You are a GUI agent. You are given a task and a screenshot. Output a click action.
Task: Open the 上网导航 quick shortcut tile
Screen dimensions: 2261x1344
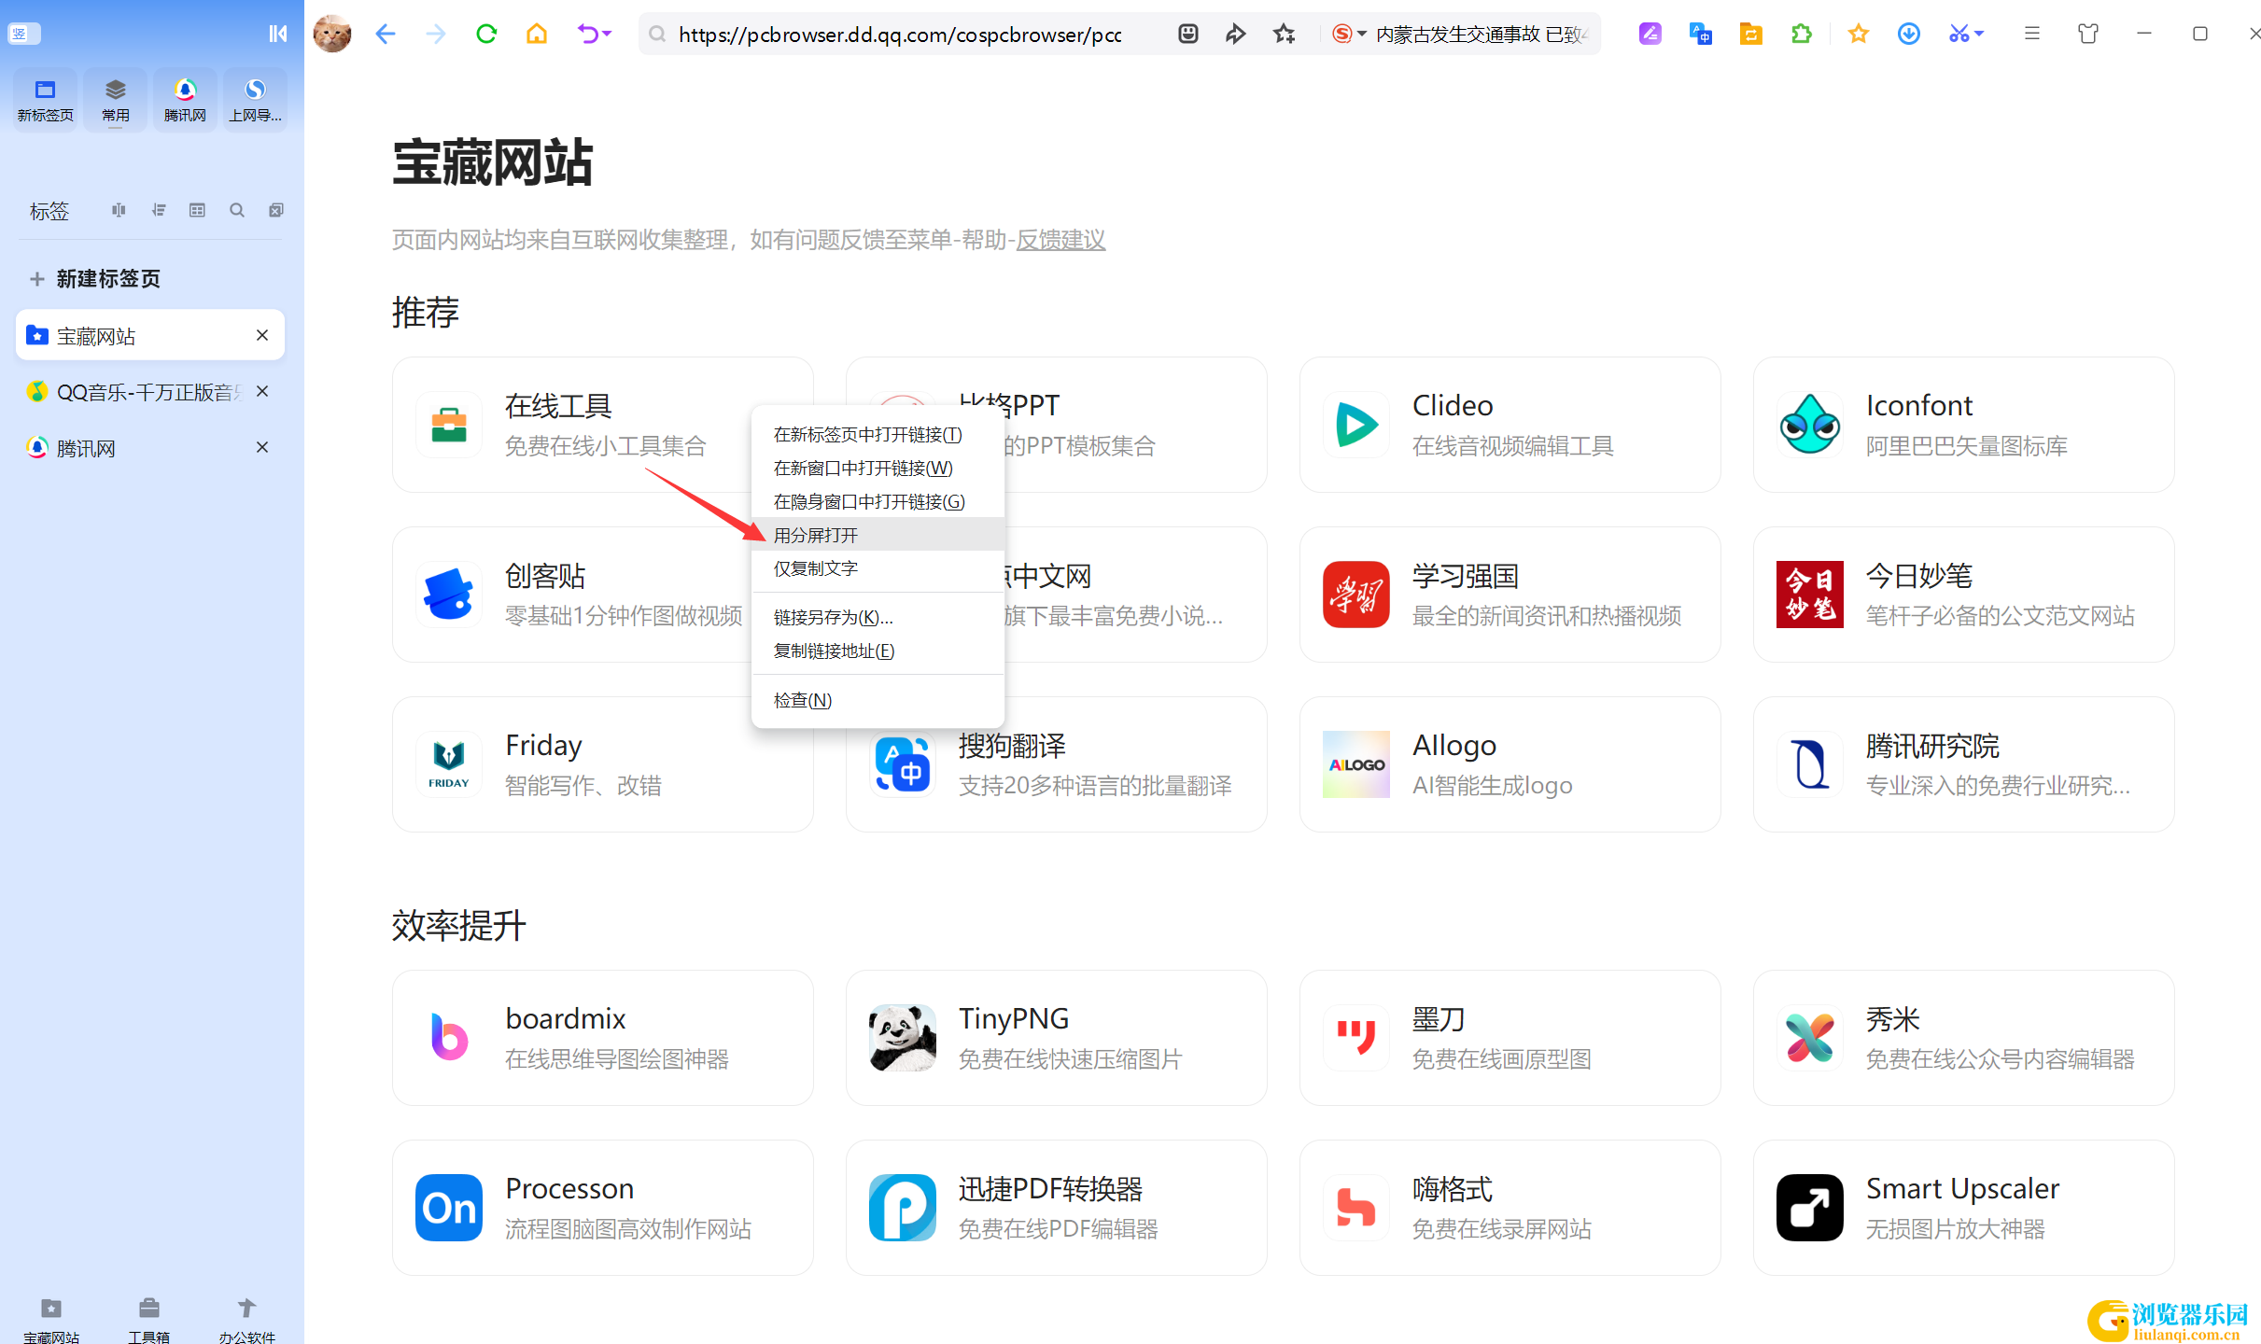pos(255,100)
